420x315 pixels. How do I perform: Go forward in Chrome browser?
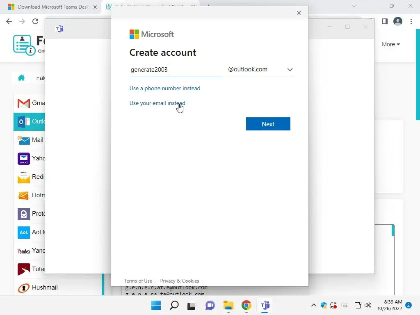22,21
